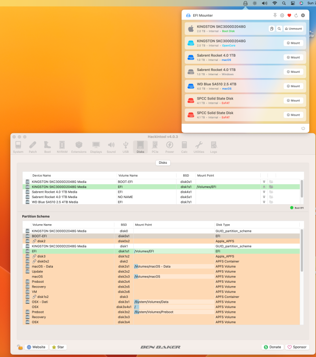The image size is (316, 357).
Task: Click the red heart icon in EFI Mounter
Action: [x=289, y=15]
